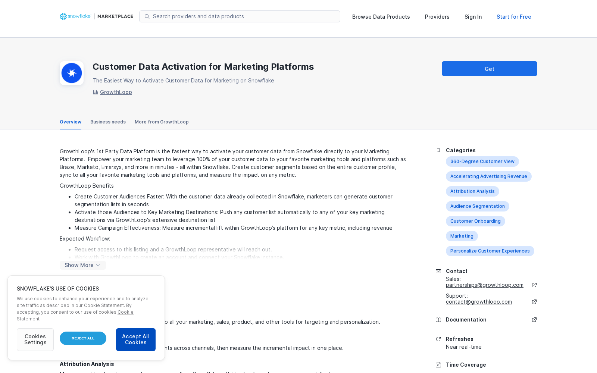Open external link icon for support email
Screen dimensions: 597x373
(x=534, y=302)
